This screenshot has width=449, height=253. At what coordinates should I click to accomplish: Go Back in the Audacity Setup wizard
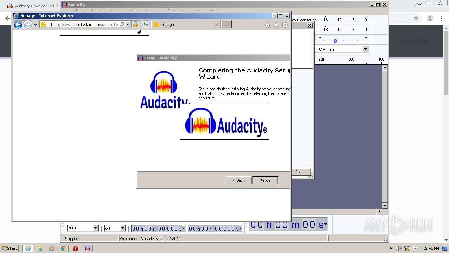(239, 180)
